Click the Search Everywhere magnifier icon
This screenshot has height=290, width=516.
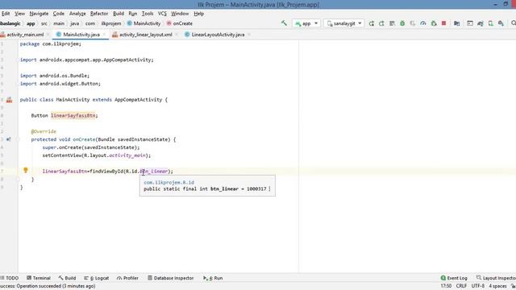(x=513, y=23)
